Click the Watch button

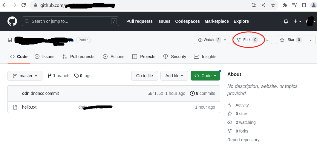tap(212, 40)
